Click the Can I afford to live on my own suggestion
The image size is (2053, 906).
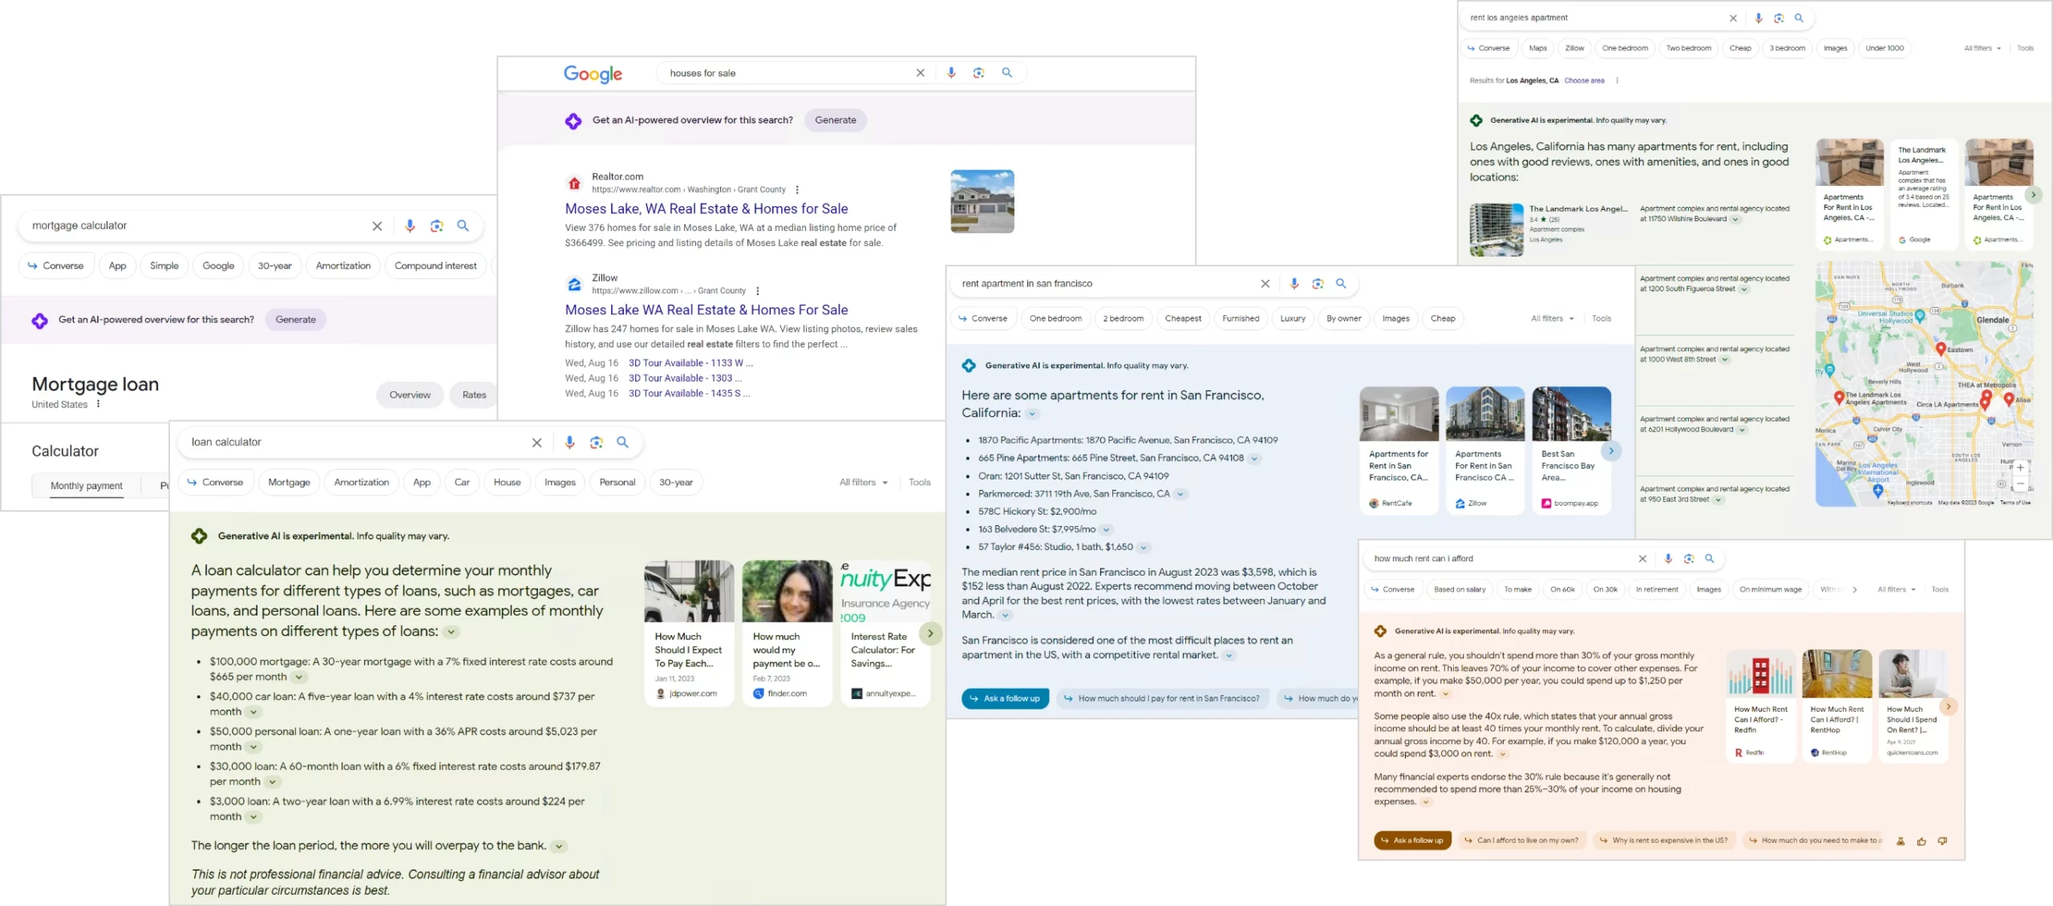[x=1521, y=841]
